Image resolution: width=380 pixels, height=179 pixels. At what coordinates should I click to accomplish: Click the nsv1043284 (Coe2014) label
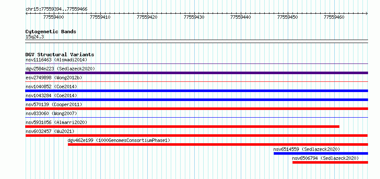51,95
